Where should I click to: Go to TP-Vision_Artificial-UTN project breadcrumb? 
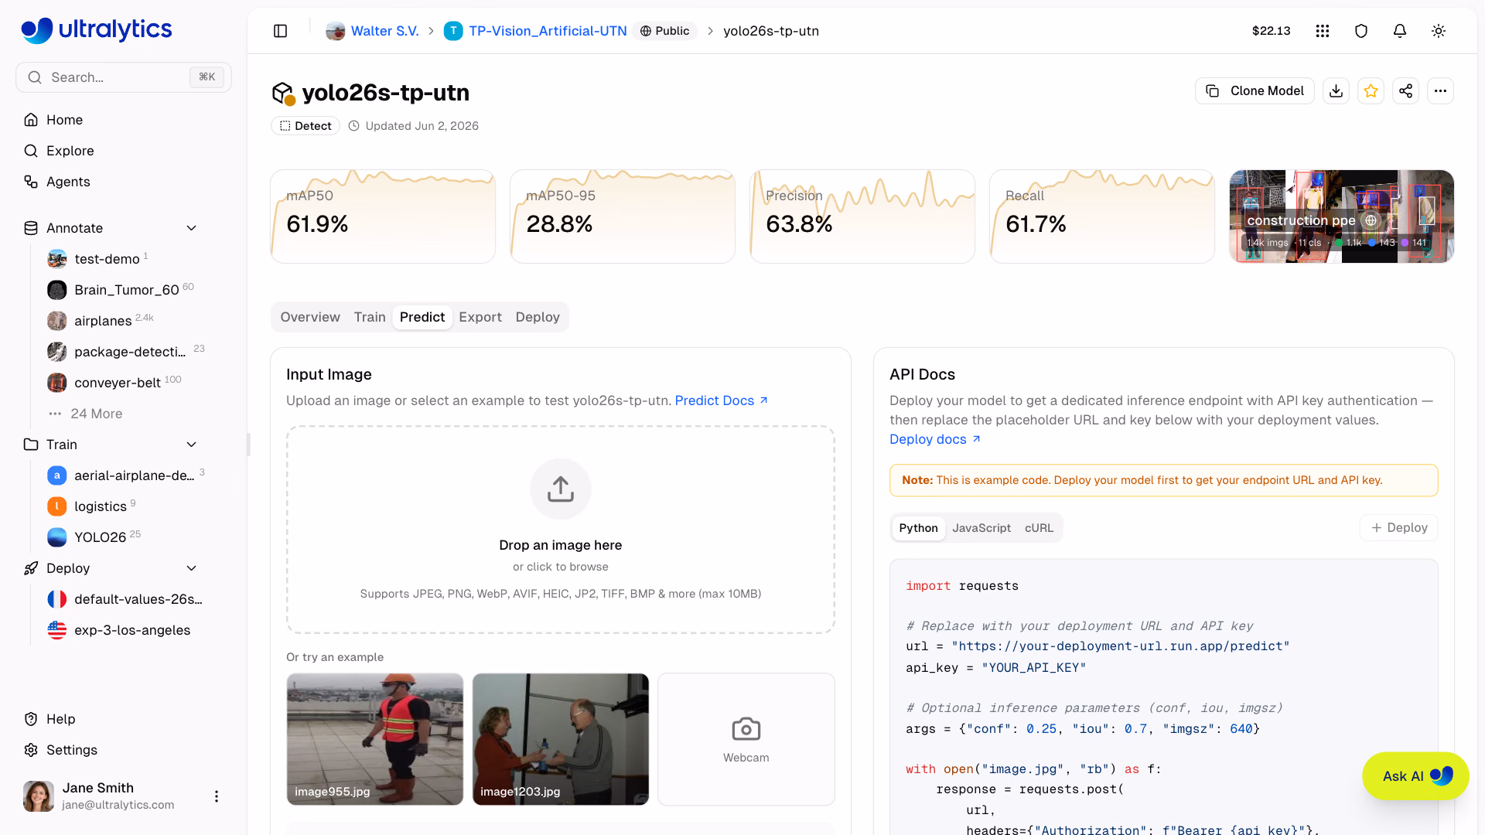tap(548, 31)
